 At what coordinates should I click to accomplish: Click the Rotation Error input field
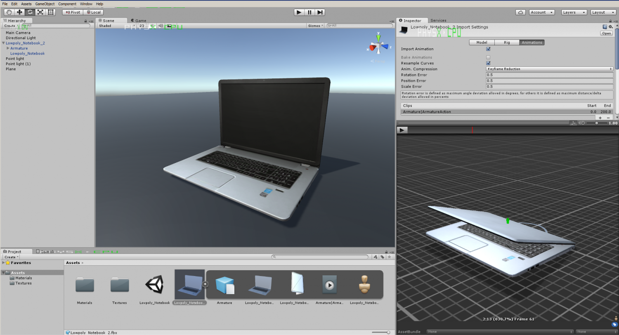click(549, 75)
